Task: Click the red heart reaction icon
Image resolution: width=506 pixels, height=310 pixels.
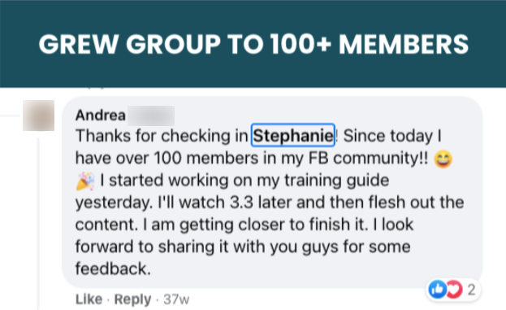Action: 455,290
